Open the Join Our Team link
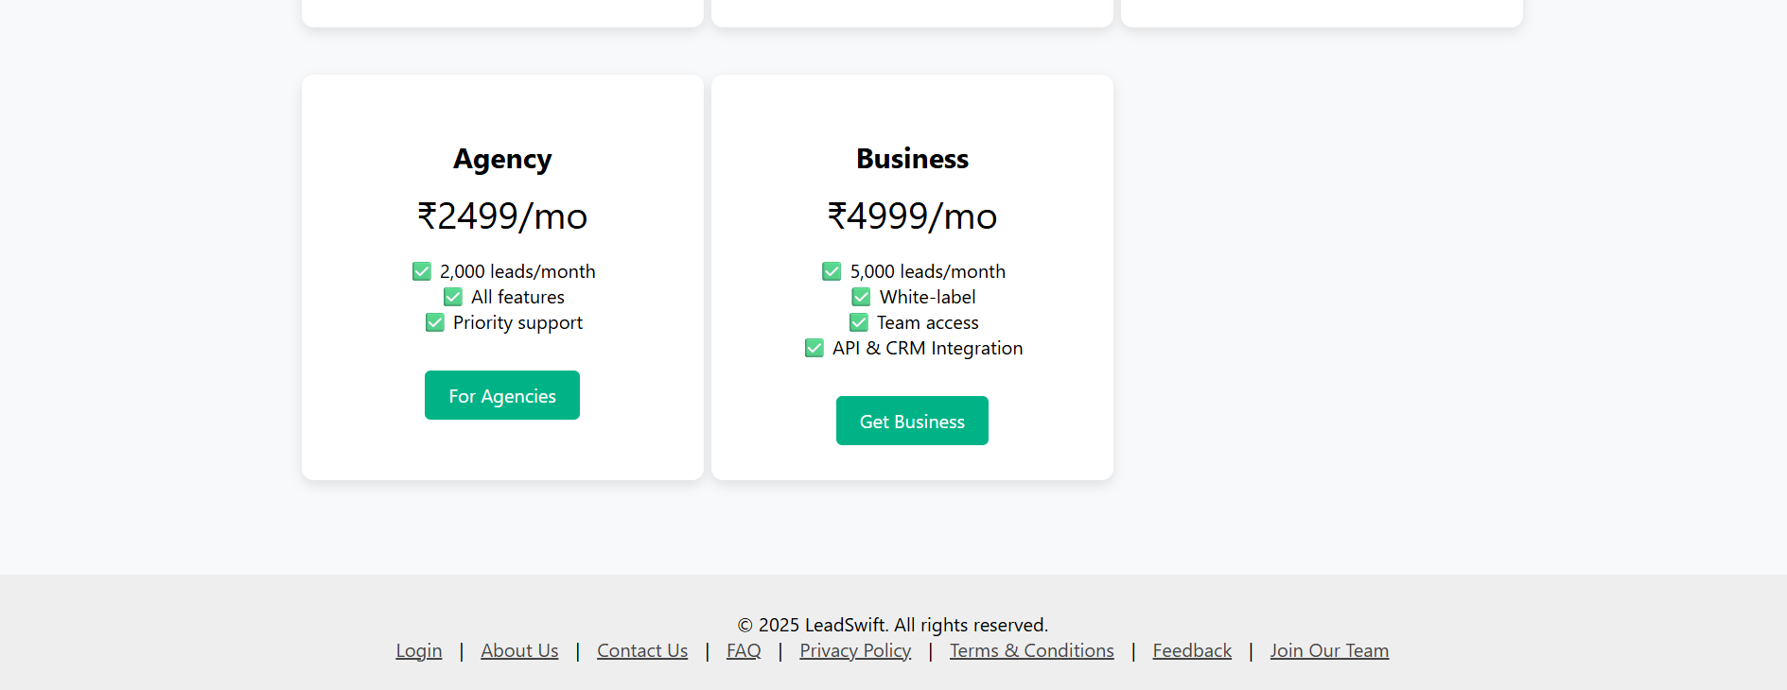 click(x=1329, y=650)
